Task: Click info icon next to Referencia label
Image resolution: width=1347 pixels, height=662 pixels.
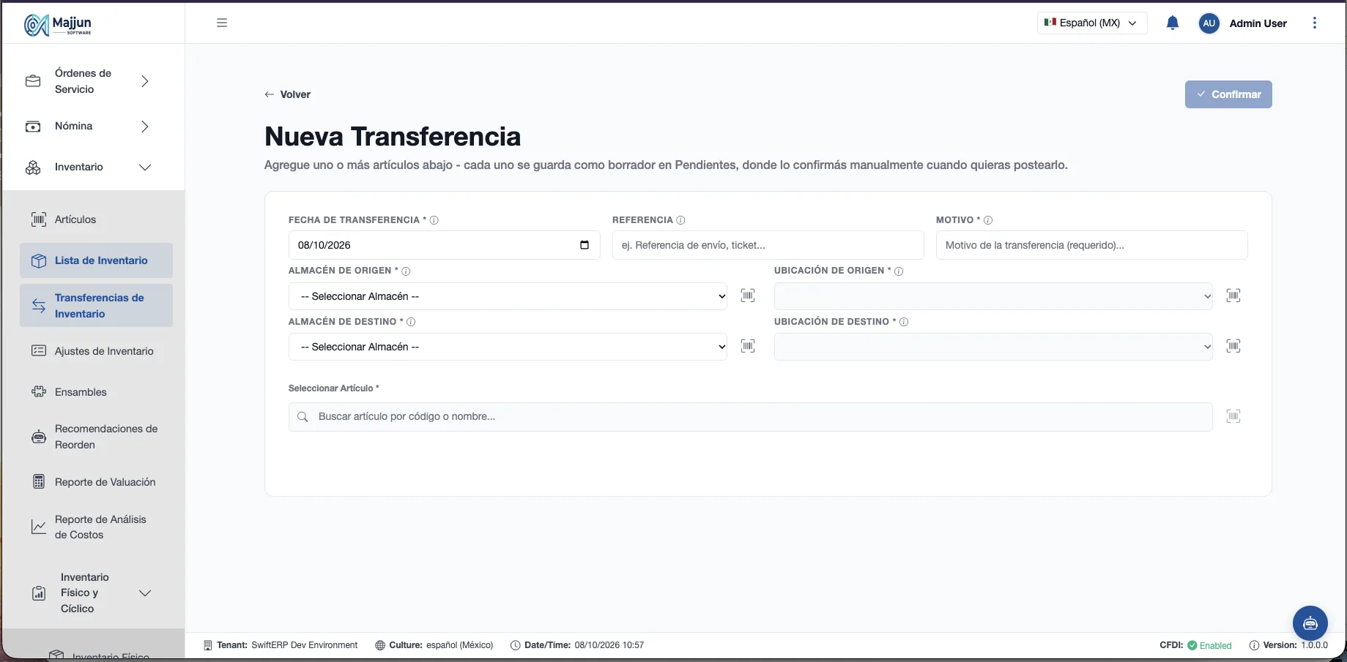Action: (x=680, y=220)
